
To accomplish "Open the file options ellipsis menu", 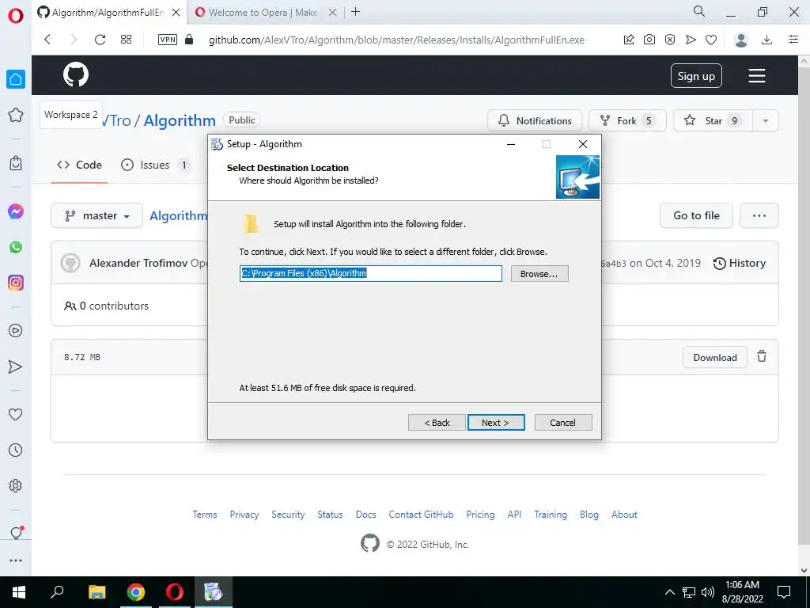I will 759,215.
